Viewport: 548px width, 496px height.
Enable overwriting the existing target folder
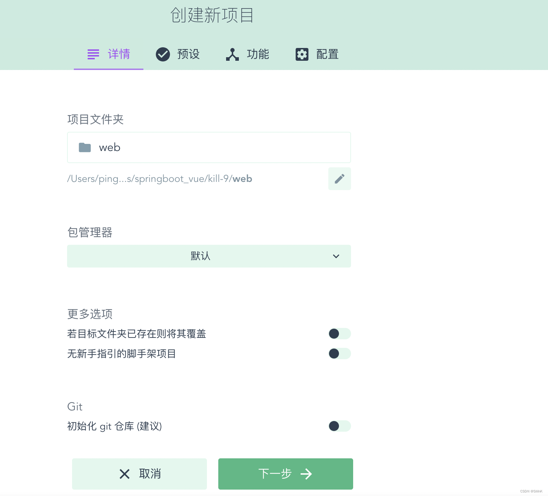[339, 334]
